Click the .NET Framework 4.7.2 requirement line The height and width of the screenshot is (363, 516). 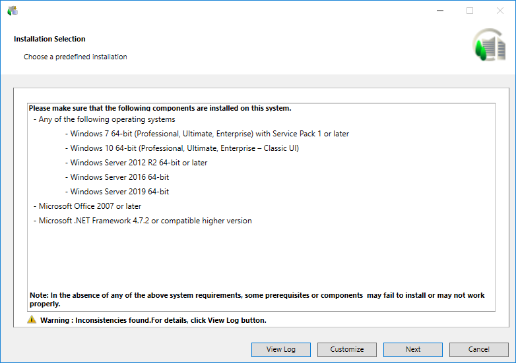coord(145,221)
